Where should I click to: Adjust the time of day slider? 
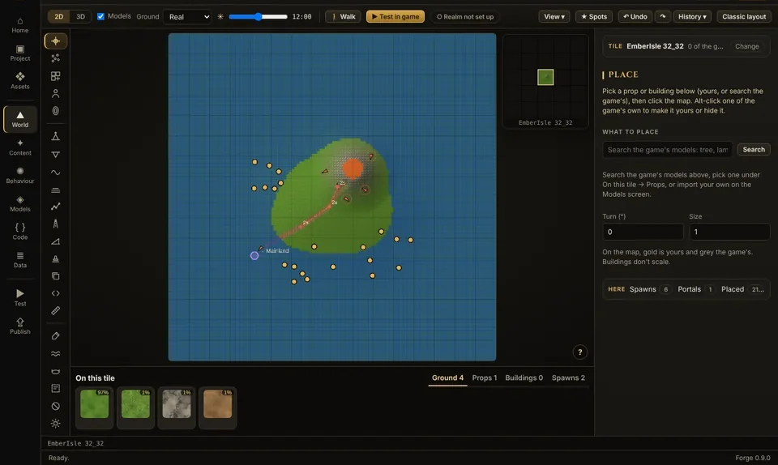click(258, 17)
